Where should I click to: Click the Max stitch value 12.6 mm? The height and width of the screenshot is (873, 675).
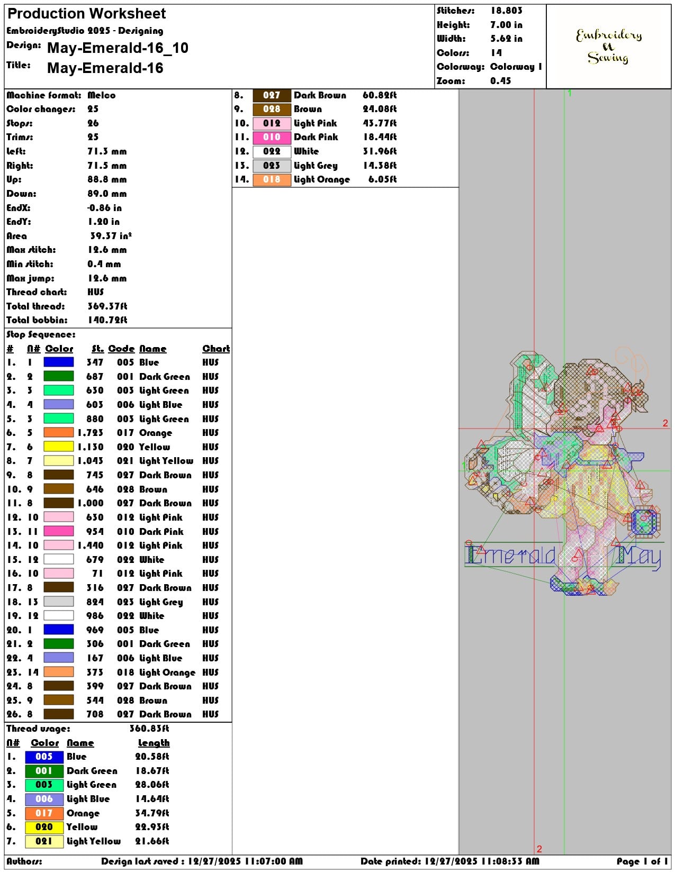[x=107, y=250]
